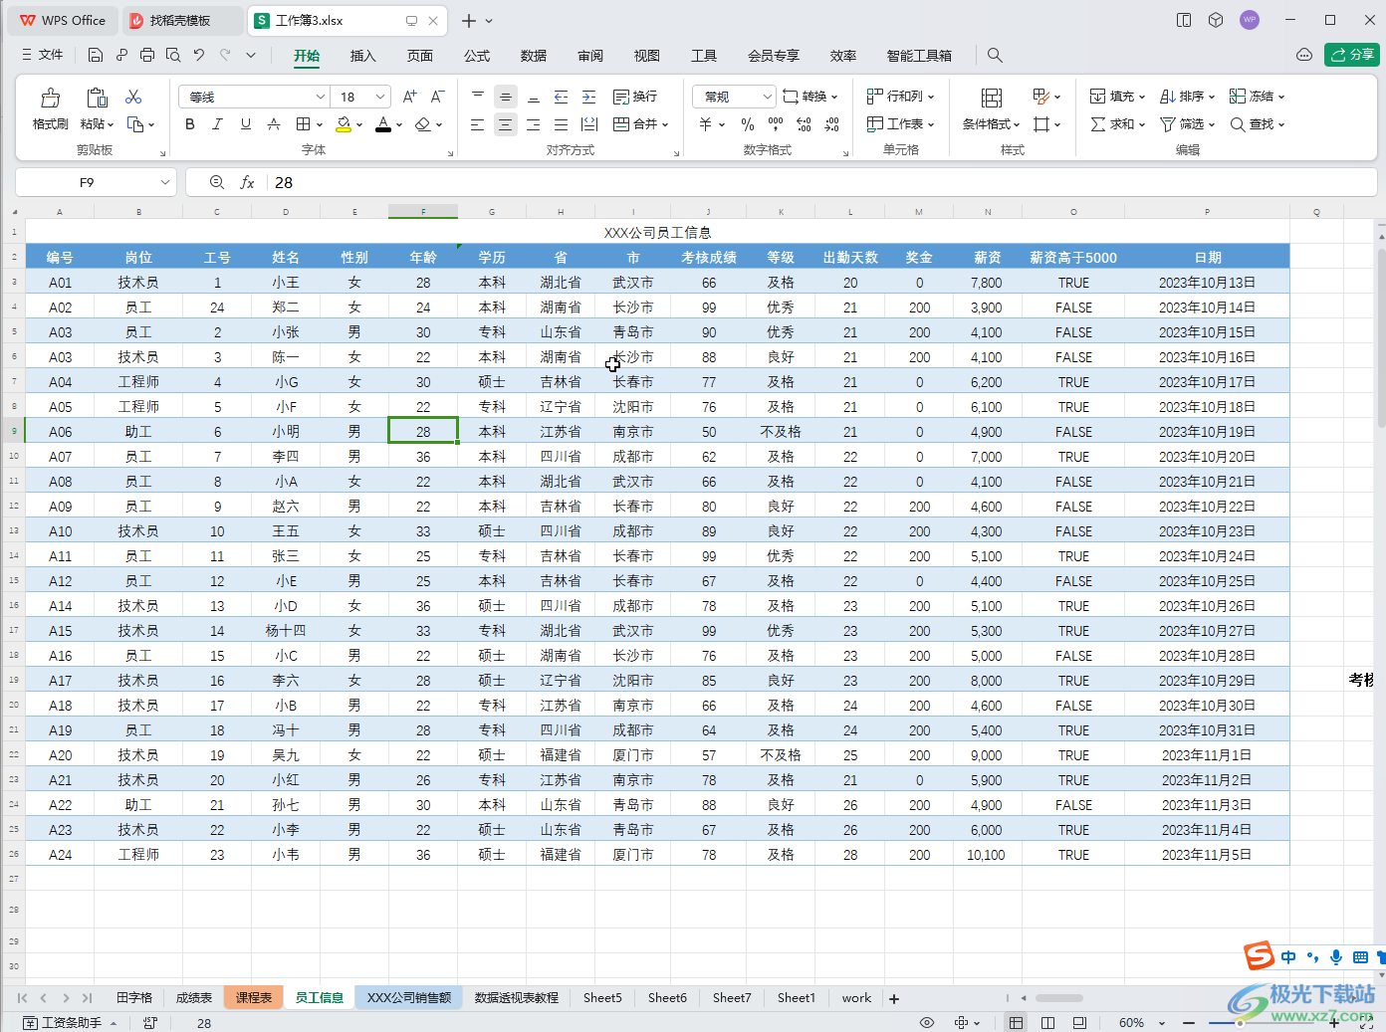Open 工资条助手 in status bar
This screenshot has height=1032, width=1386.
pos(70,1023)
